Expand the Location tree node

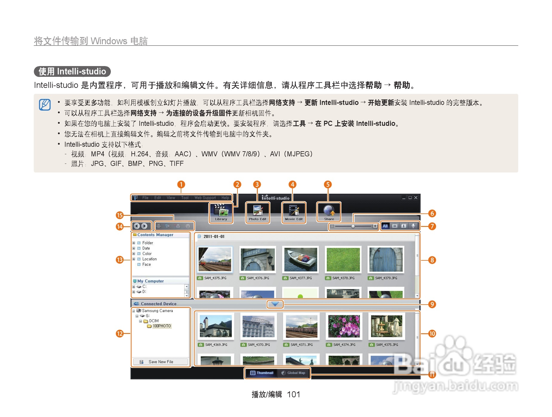134,259
